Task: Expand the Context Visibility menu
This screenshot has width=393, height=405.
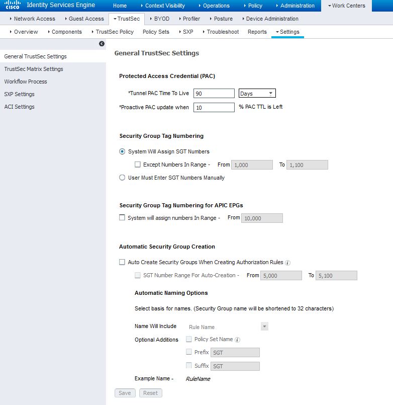Action: point(163,6)
